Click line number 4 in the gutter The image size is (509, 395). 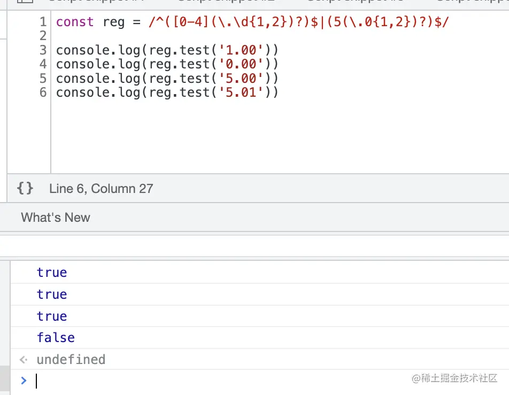[x=42, y=64]
